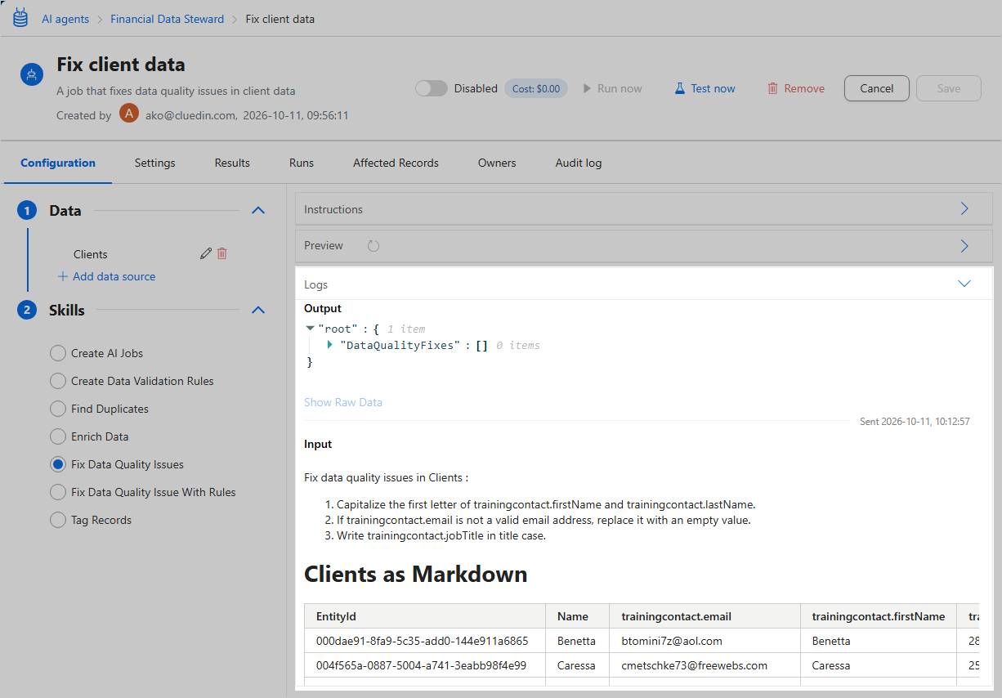Select the Create AI Jobs skill
Image resolution: width=1002 pixels, height=698 pixels.
tap(58, 353)
